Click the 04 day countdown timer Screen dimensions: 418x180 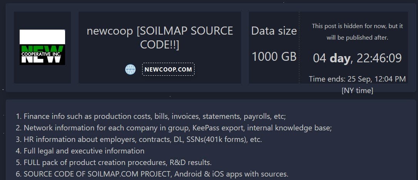(357, 58)
